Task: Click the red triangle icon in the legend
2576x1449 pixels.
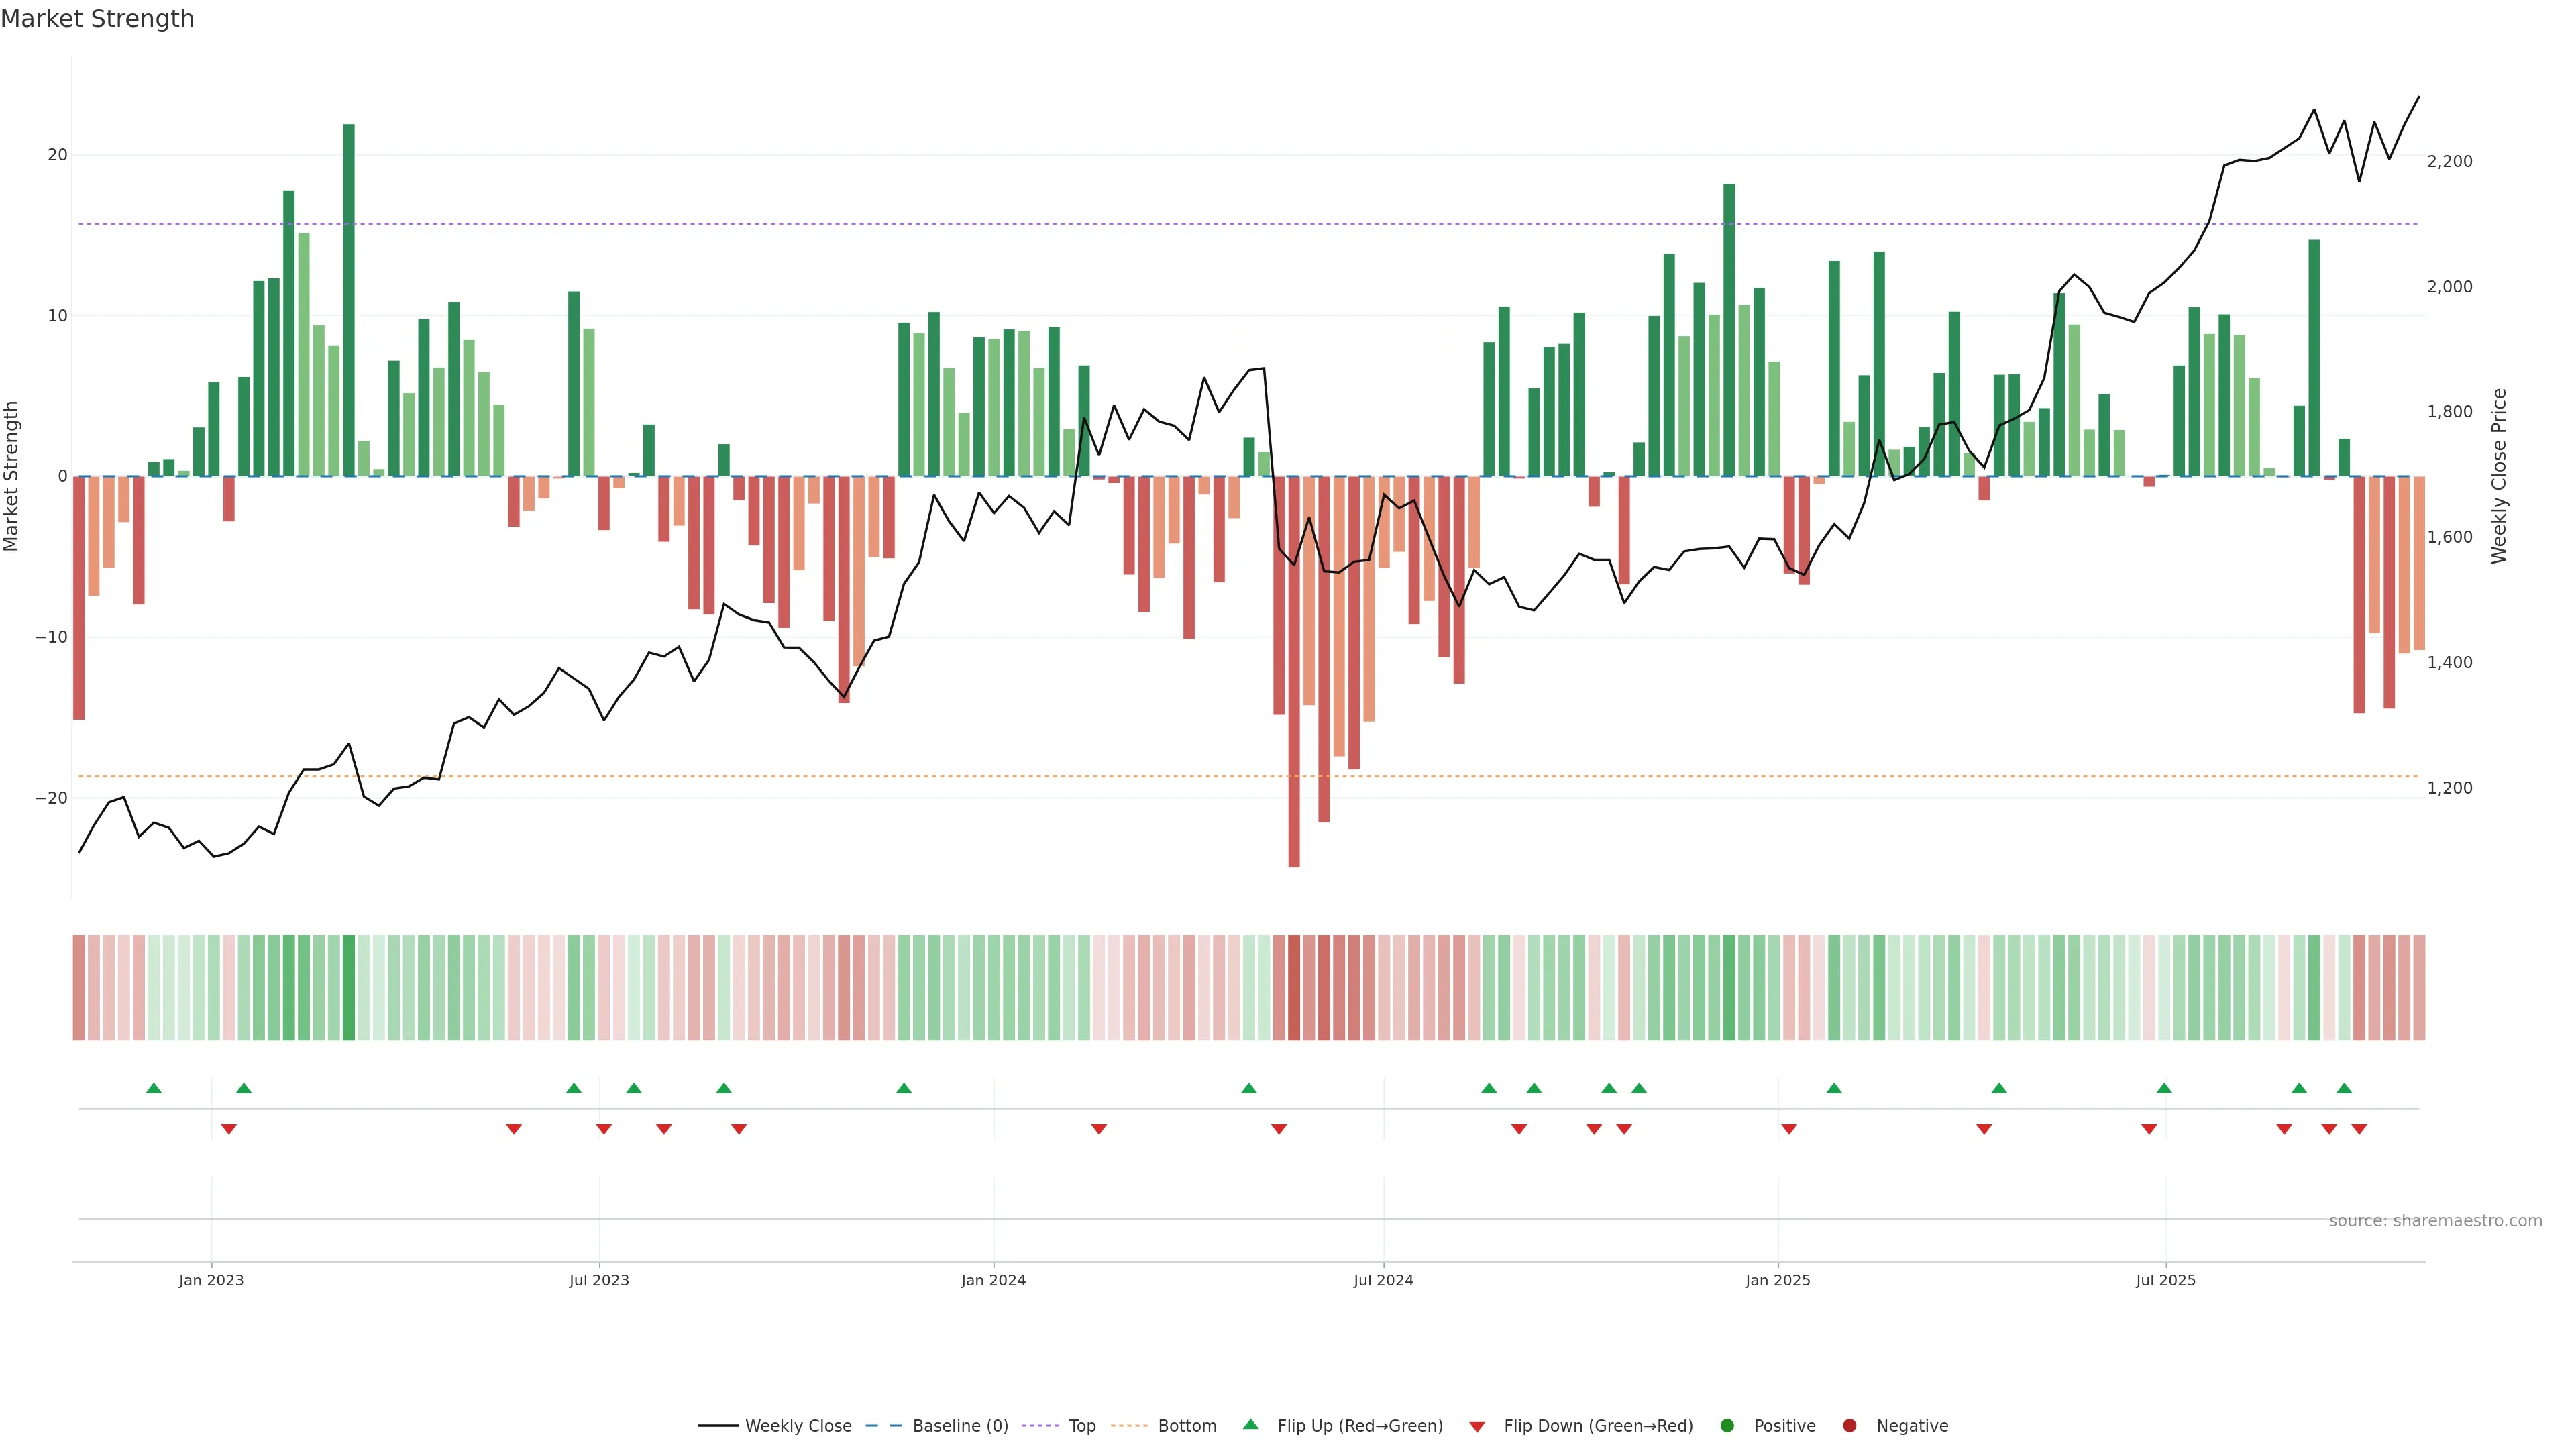Action: pyautogui.click(x=1477, y=1426)
